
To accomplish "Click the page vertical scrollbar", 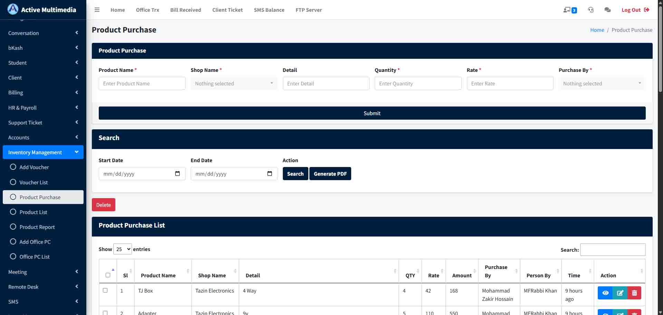I will 660,48.
